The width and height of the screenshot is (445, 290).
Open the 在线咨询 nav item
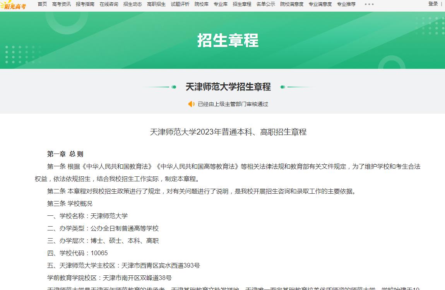109,4
